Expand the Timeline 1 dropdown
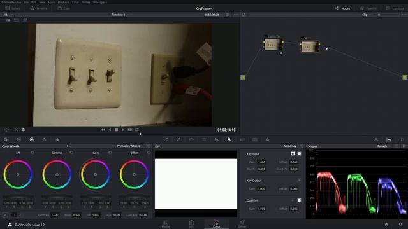The width and height of the screenshot is (408, 229). [x=120, y=15]
